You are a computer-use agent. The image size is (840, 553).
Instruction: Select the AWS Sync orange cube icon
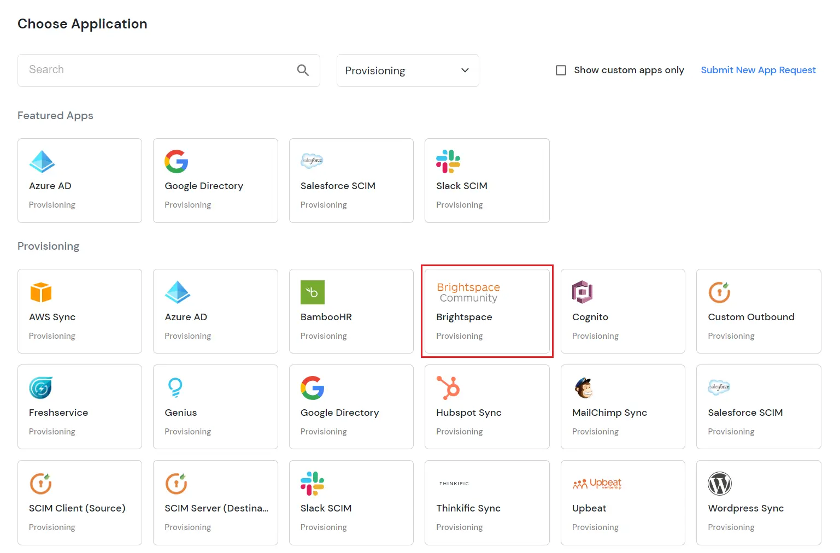(x=41, y=292)
